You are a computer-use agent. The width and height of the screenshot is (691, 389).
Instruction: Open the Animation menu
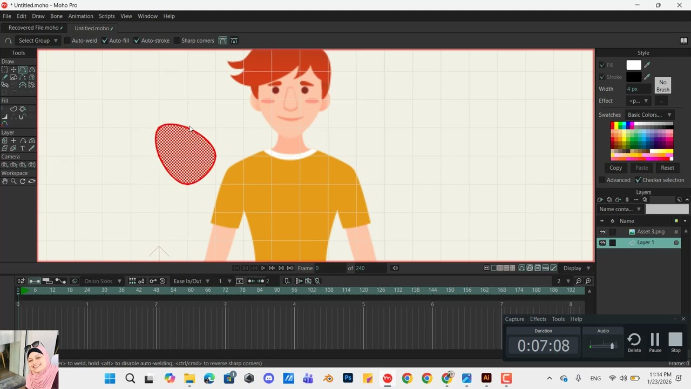coord(80,16)
